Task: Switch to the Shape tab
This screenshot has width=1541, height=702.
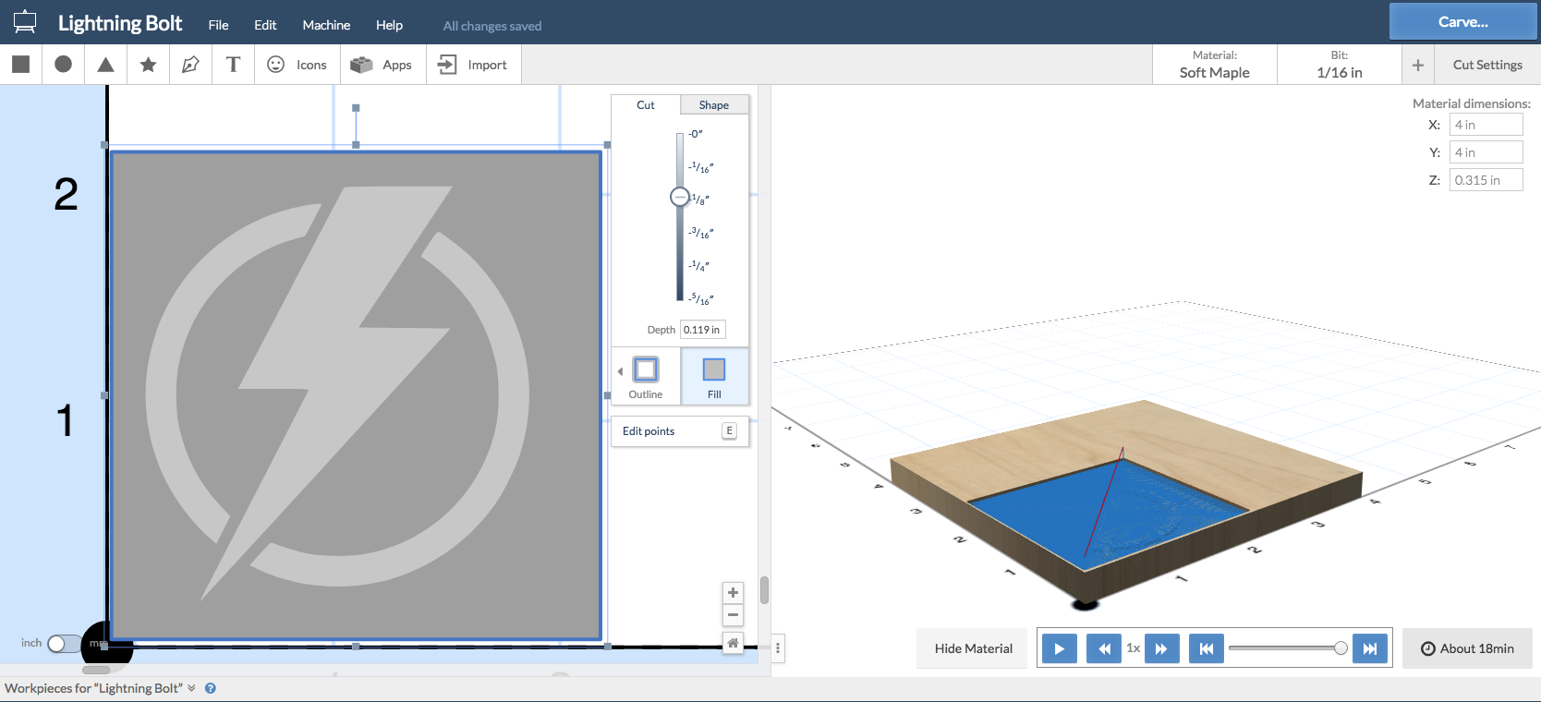Action: (x=714, y=104)
